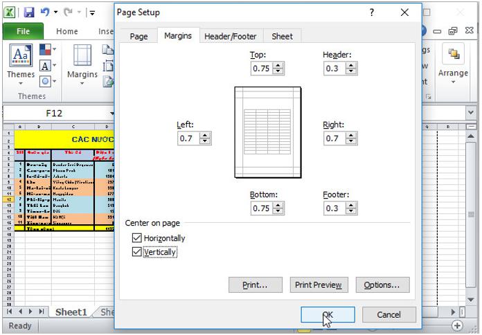Uncheck the Horizontally checkbox

[136, 238]
